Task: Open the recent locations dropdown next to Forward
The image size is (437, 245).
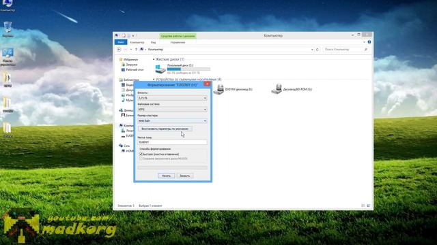Action: 131,50
